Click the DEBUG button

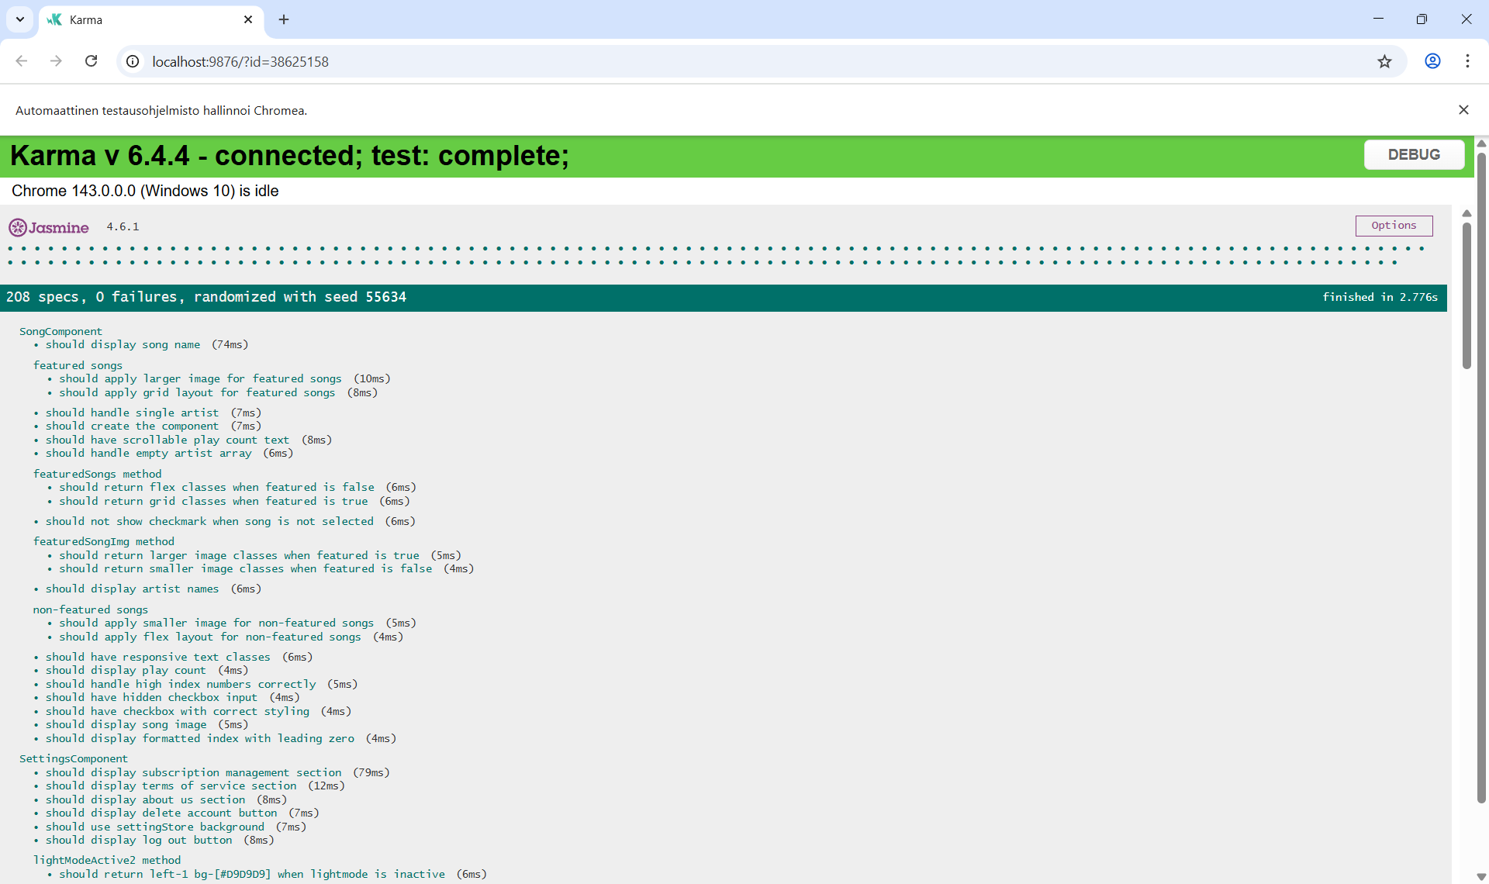(1414, 154)
